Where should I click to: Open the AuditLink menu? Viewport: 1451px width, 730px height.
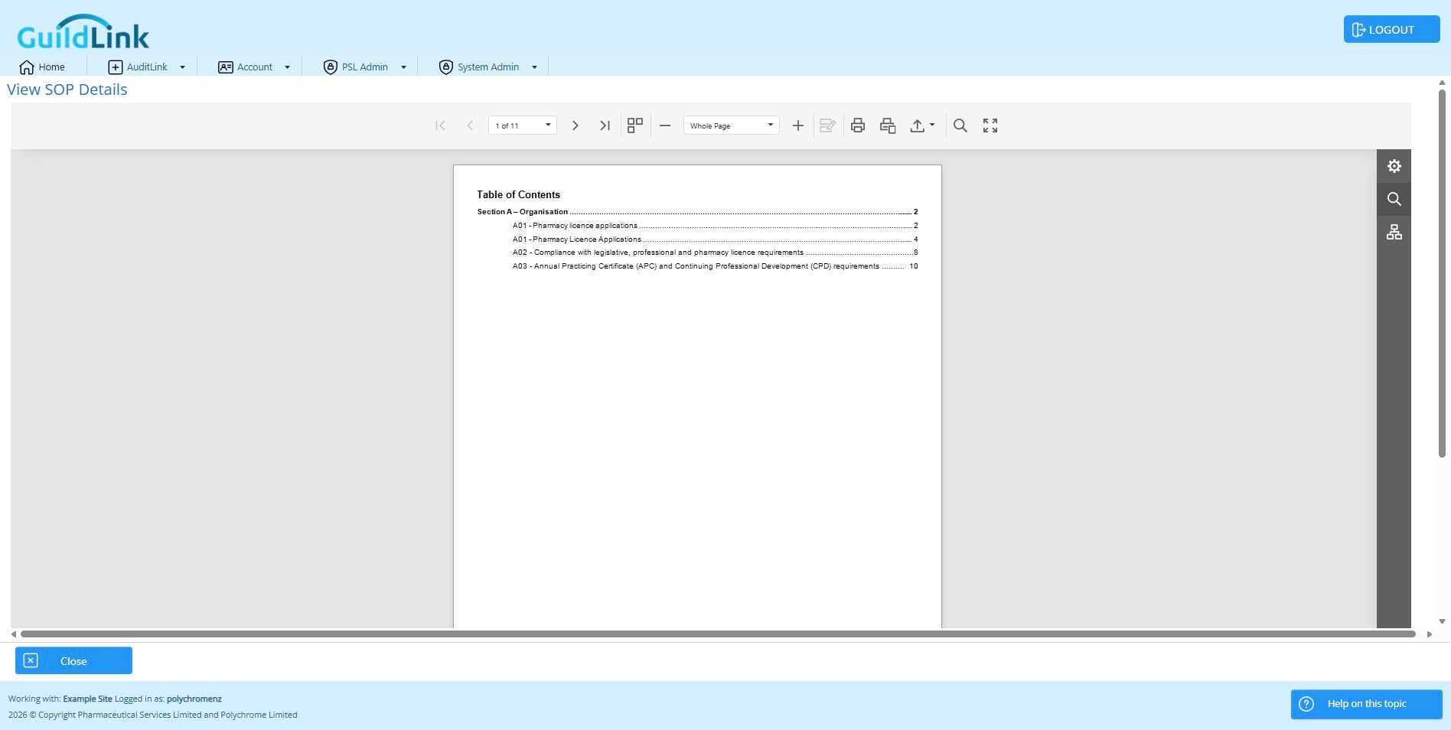(x=147, y=67)
